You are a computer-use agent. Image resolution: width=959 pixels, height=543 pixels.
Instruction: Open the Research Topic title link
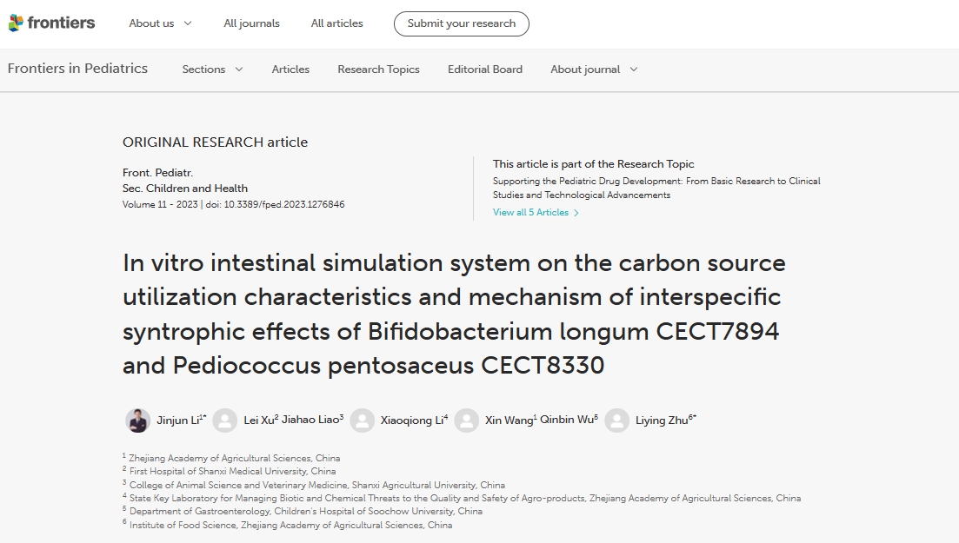(656, 188)
